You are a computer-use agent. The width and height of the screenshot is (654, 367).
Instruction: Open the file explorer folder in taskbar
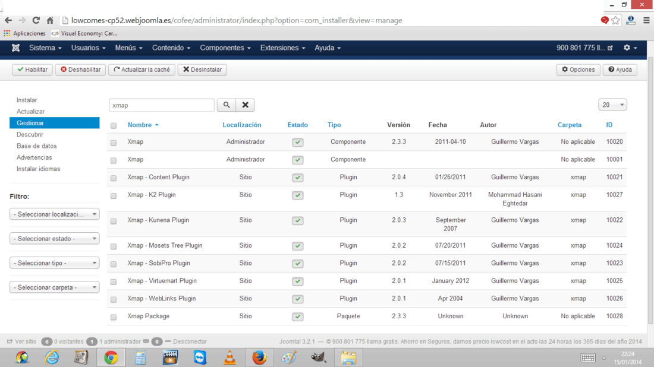pos(348,358)
